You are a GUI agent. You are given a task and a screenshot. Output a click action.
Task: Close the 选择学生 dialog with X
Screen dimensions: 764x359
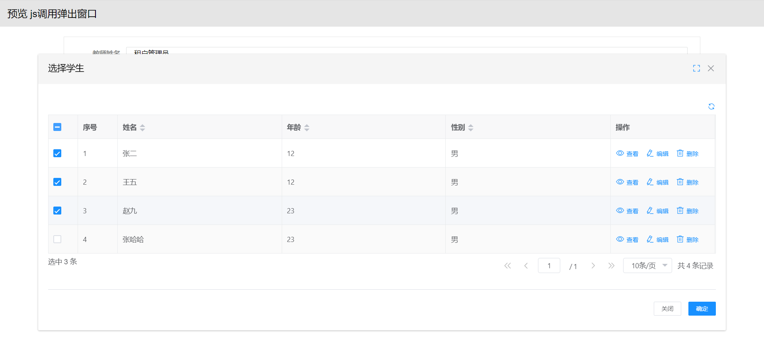(711, 68)
